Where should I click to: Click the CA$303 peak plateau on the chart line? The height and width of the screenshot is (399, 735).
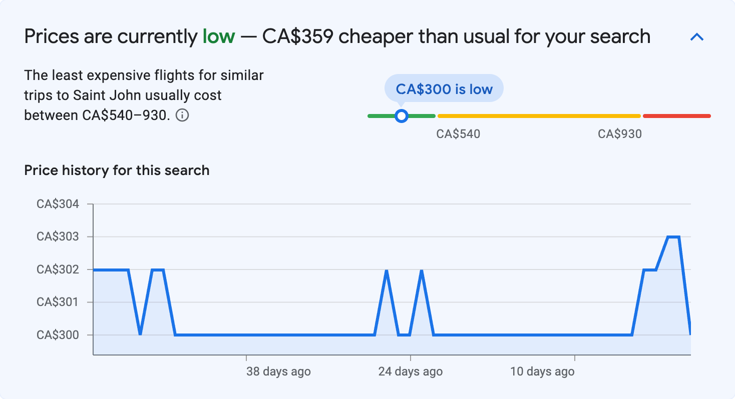coord(673,237)
